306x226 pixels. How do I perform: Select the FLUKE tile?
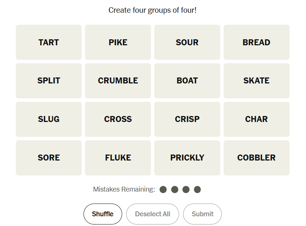point(118,158)
